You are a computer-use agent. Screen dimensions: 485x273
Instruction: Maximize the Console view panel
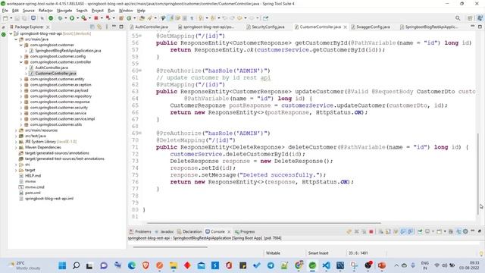tap(480, 231)
